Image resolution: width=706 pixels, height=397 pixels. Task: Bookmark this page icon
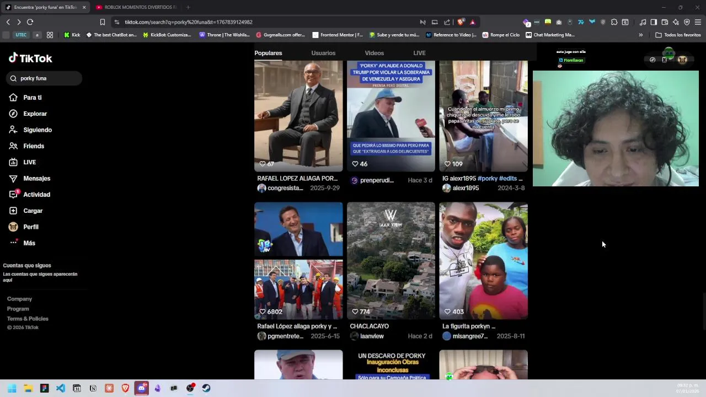[x=102, y=22]
